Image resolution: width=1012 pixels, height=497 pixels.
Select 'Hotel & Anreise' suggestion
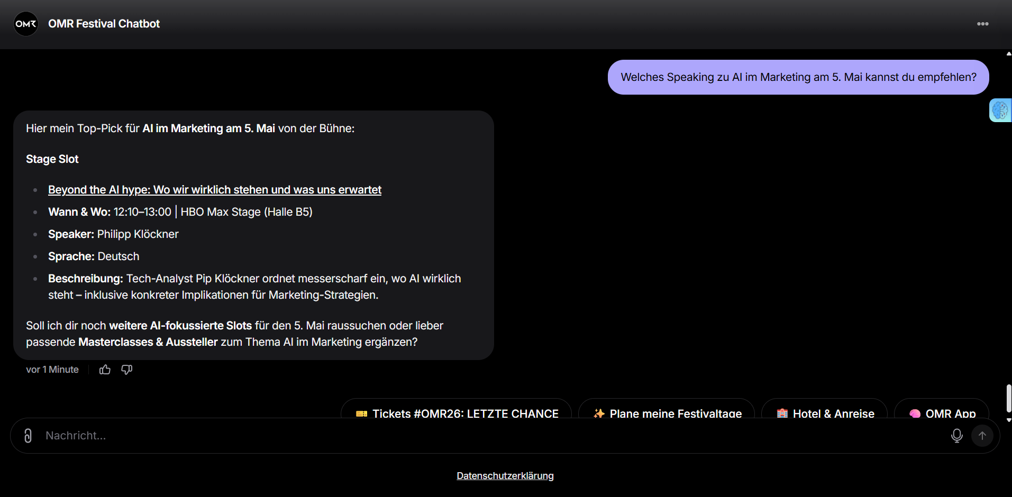(x=825, y=410)
